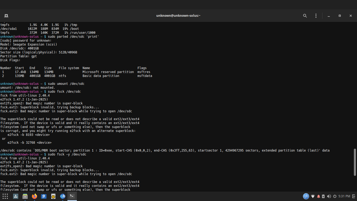357x201 pixels.
Task: Click the 5:31 PM clock
Action: 344,196
